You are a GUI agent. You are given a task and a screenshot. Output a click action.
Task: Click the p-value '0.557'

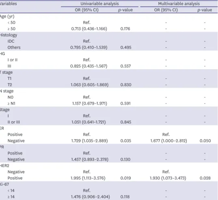[125, 66]
